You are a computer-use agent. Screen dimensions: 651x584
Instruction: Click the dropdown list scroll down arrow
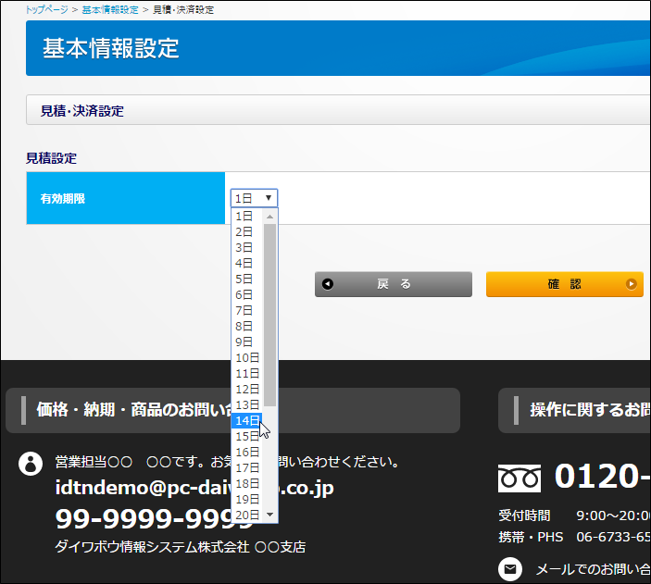(x=270, y=514)
